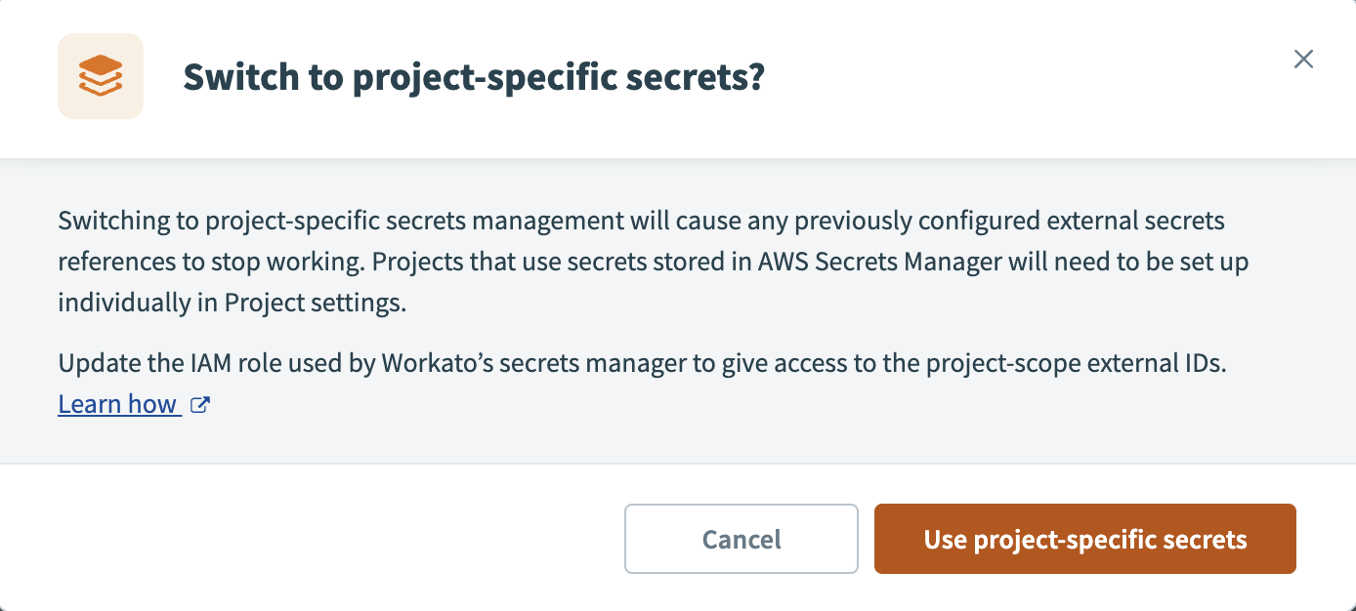Click Use project-specific secrets to proceed
This screenshot has width=1356, height=611.
pos(1084,539)
